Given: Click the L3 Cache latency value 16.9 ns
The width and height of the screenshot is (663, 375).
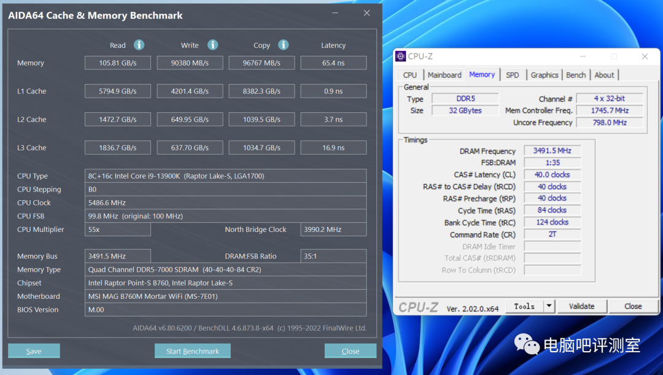Looking at the screenshot, I should (333, 148).
